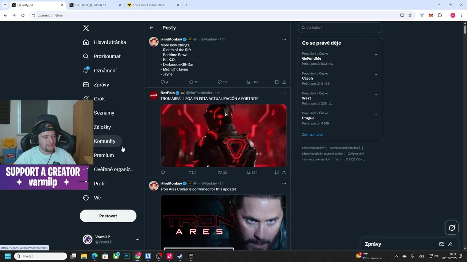467x262 pixels.
Task: Share the NotPalo Tron Ares post
Action: point(284,172)
